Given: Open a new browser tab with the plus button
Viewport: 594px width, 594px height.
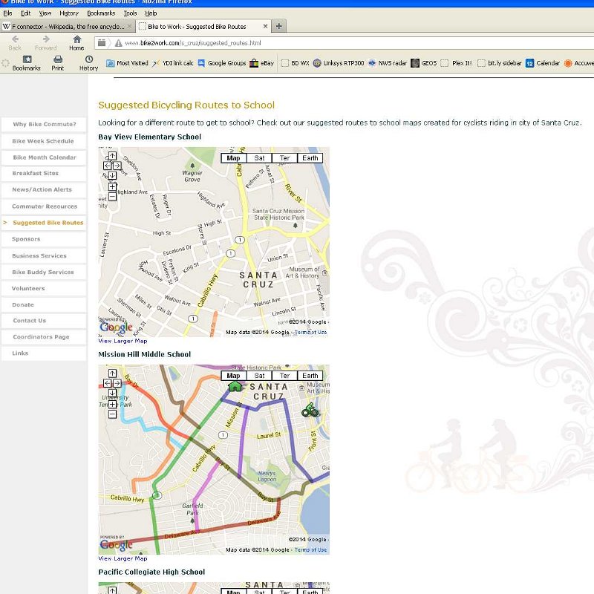Looking at the screenshot, I should (x=279, y=26).
